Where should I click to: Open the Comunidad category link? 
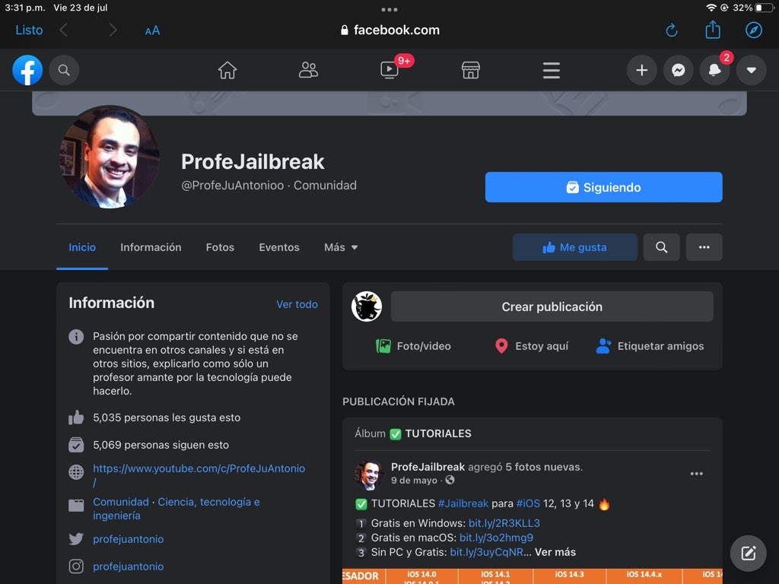(121, 502)
